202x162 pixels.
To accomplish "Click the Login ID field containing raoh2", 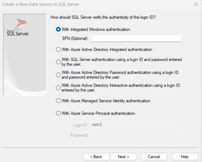I will pos(136,124).
